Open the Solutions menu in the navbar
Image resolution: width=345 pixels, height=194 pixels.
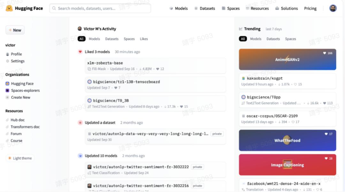click(286, 8)
